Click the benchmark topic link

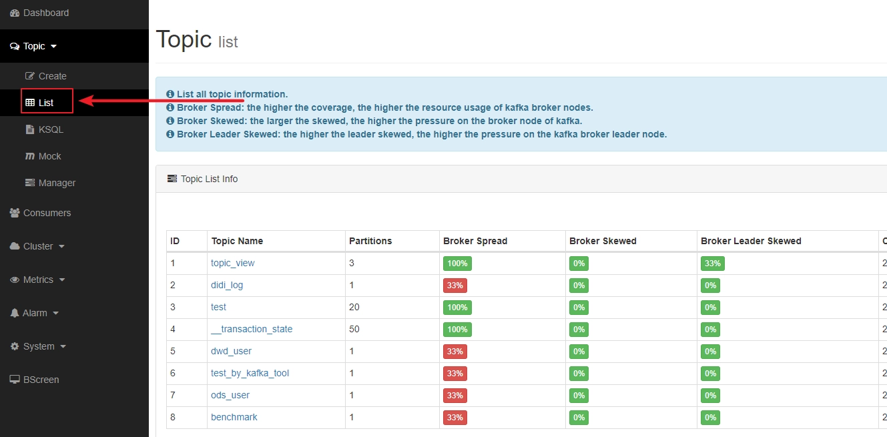[234, 417]
